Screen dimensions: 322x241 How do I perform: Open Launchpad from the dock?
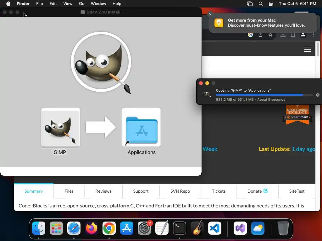coord(56,228)
